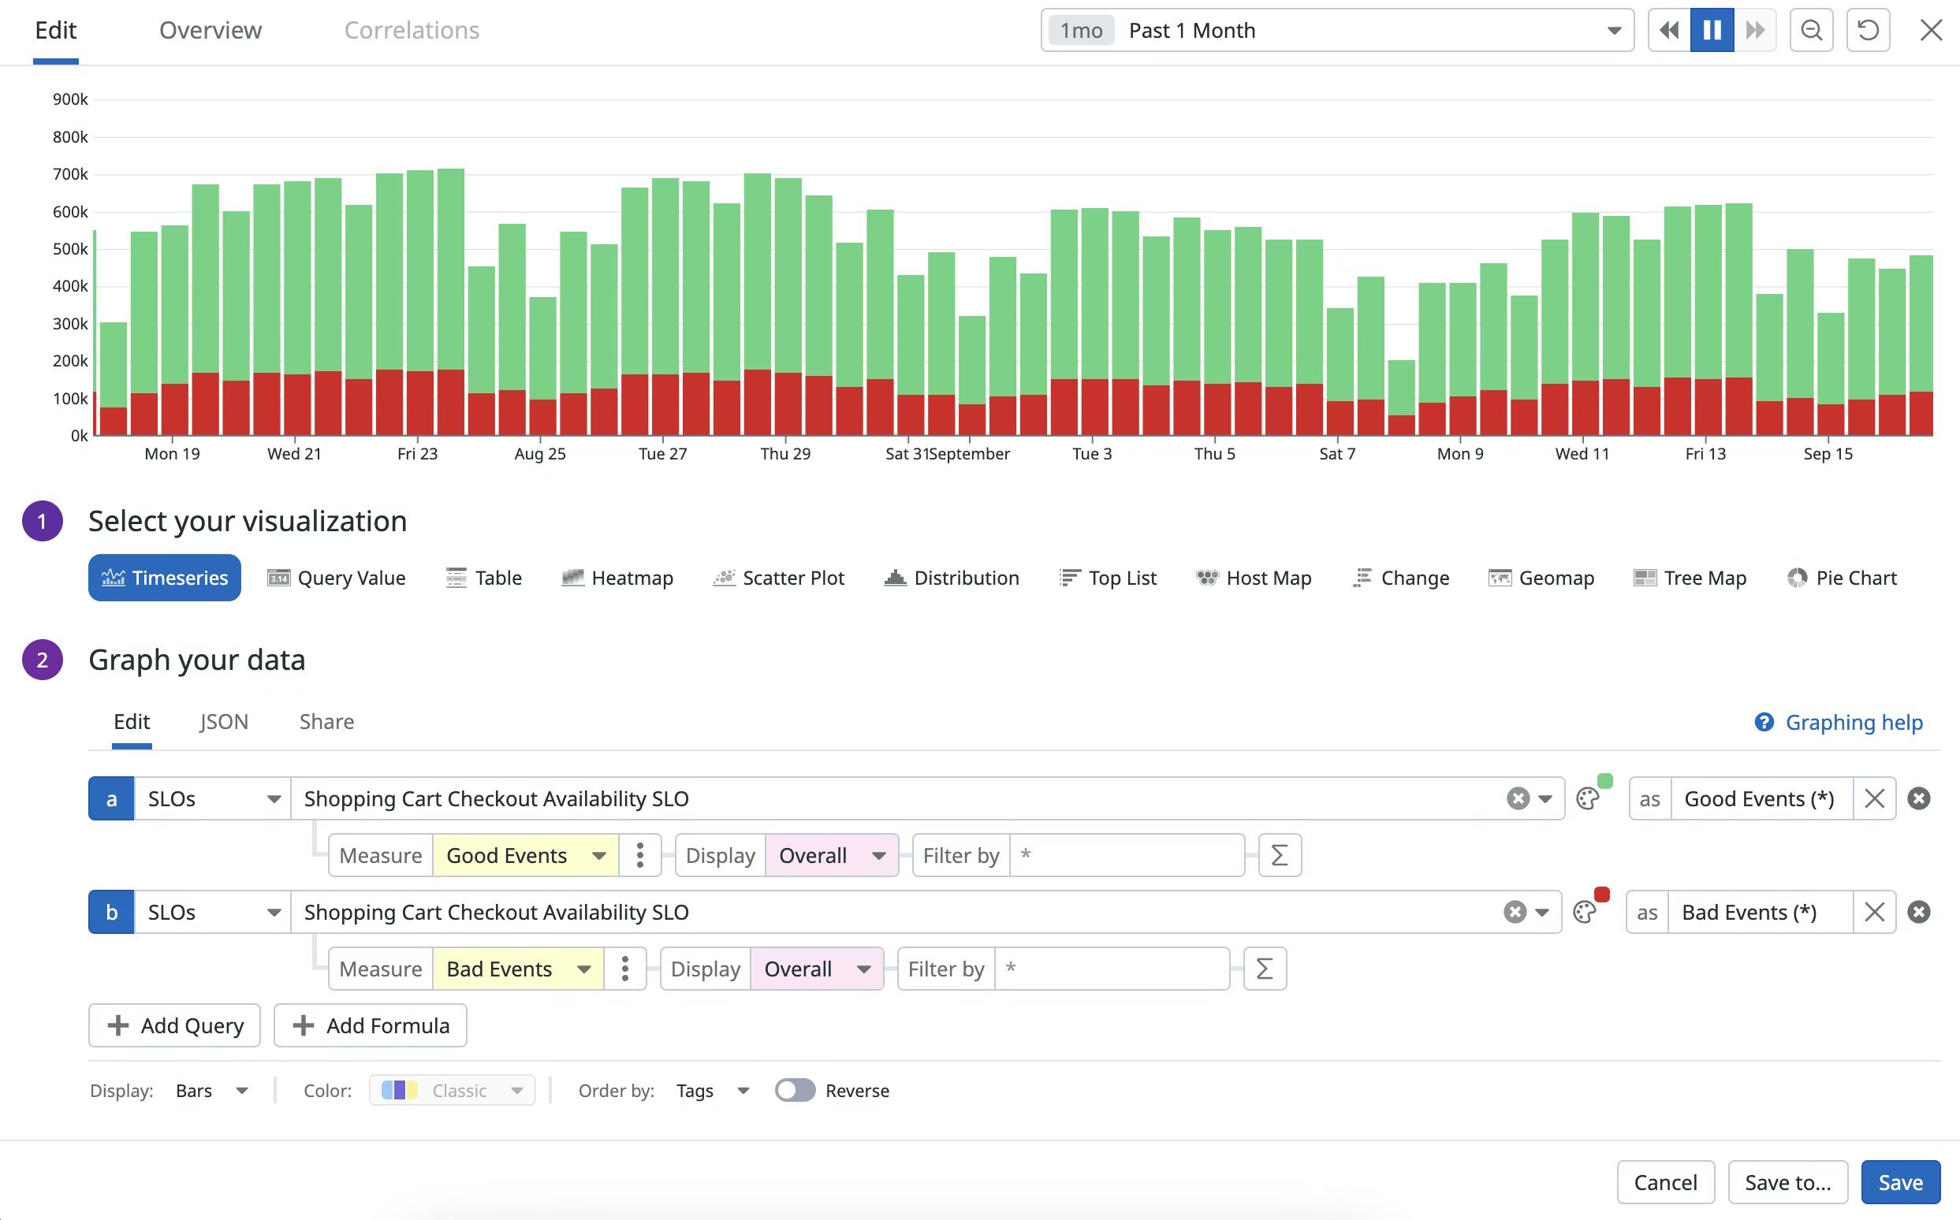
Task: Select the Top List visualization
Action: [1109, 578]
